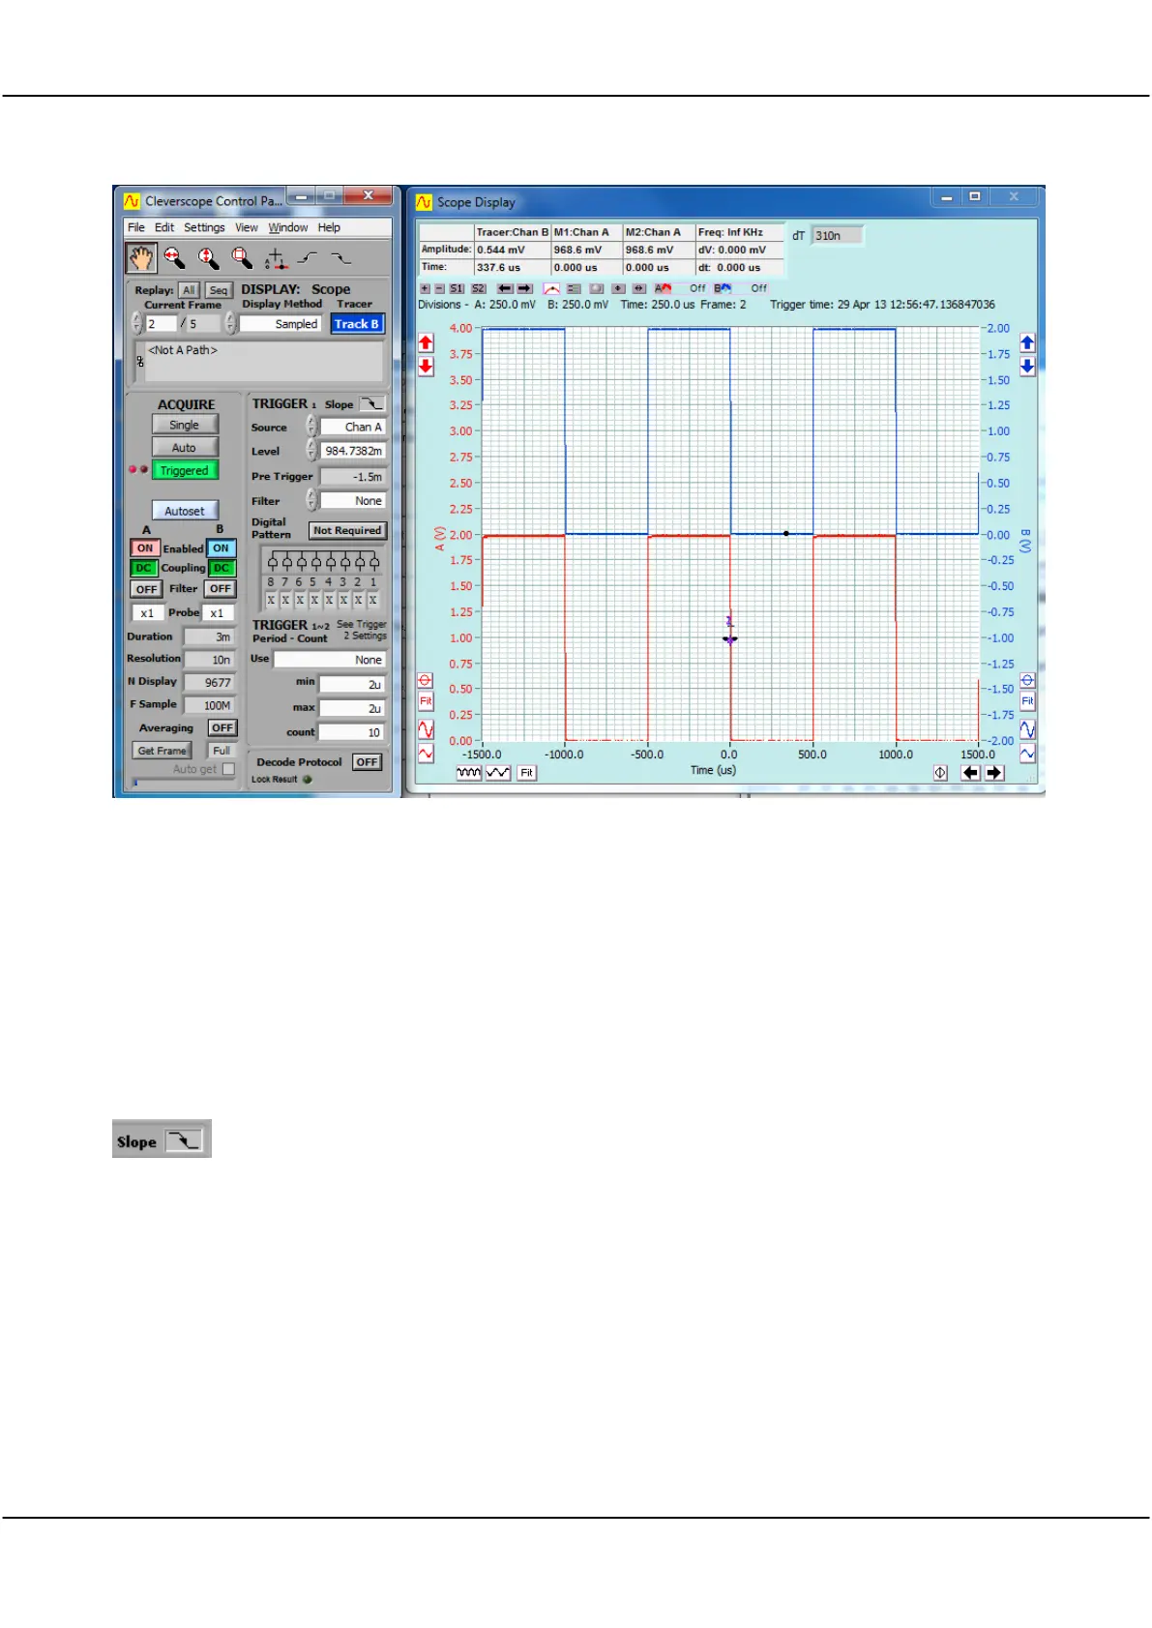Click the Get Frame button
Viewport: 1152px width, 1628px height.
(x=162, y=751)
